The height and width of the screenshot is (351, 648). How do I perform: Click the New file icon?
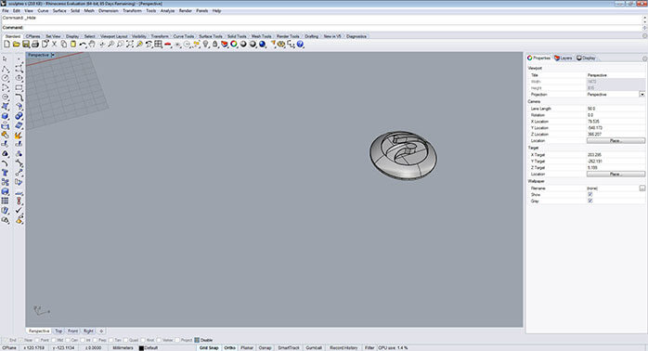pos(6,45)
